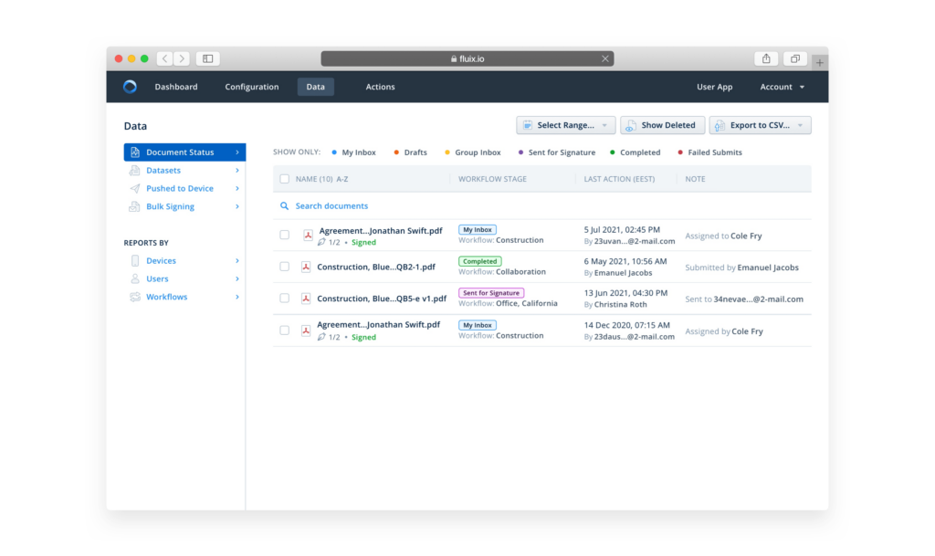Viewport: 935px width, 556px height.
Task: Check the select-all checkbox in table header
Action: pos(284,179)
